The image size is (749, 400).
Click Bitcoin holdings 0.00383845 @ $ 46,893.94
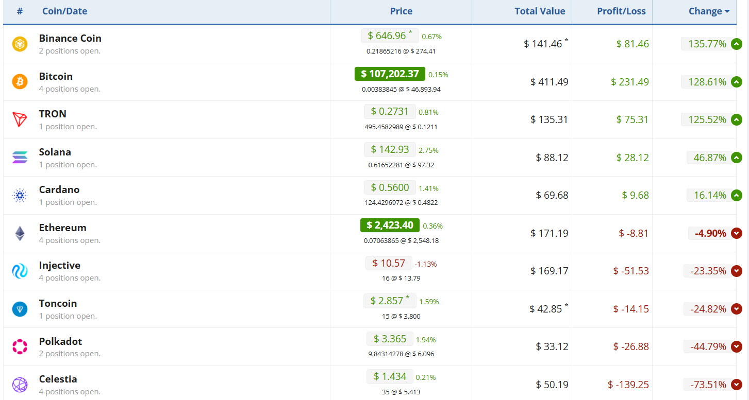(x=401, y=89)
